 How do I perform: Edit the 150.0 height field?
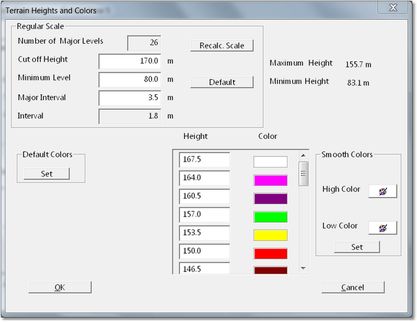[205, 251]
